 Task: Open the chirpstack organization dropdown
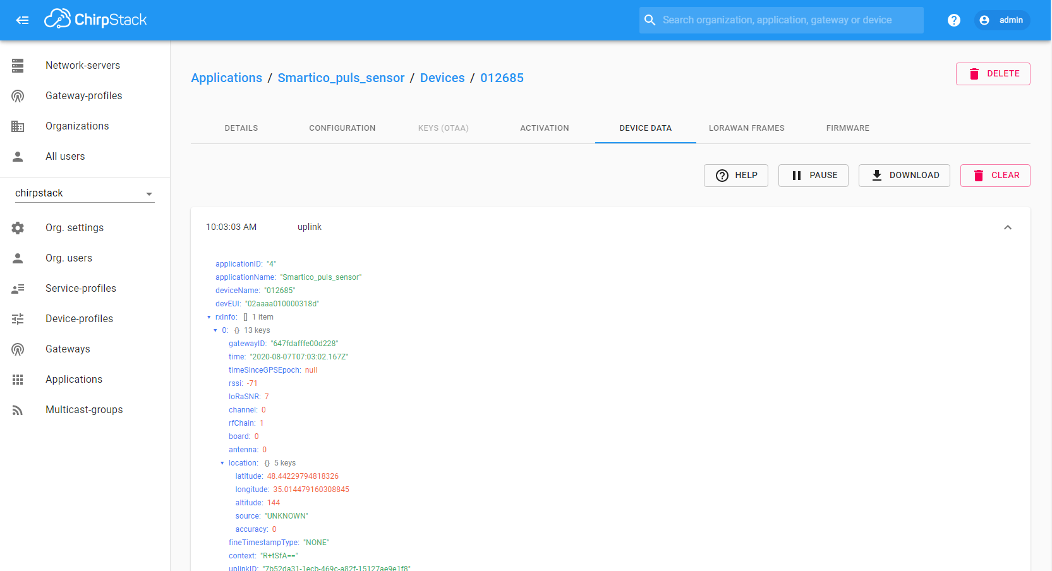tap(85, 193)
